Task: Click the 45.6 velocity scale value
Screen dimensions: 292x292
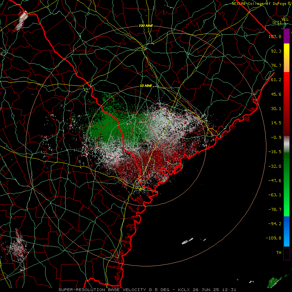Action: click(276, 94)
